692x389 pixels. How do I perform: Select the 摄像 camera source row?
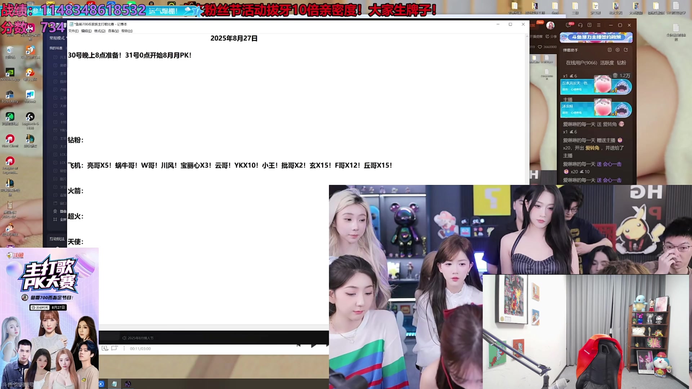pyautogui.click(x=59, y=211)
